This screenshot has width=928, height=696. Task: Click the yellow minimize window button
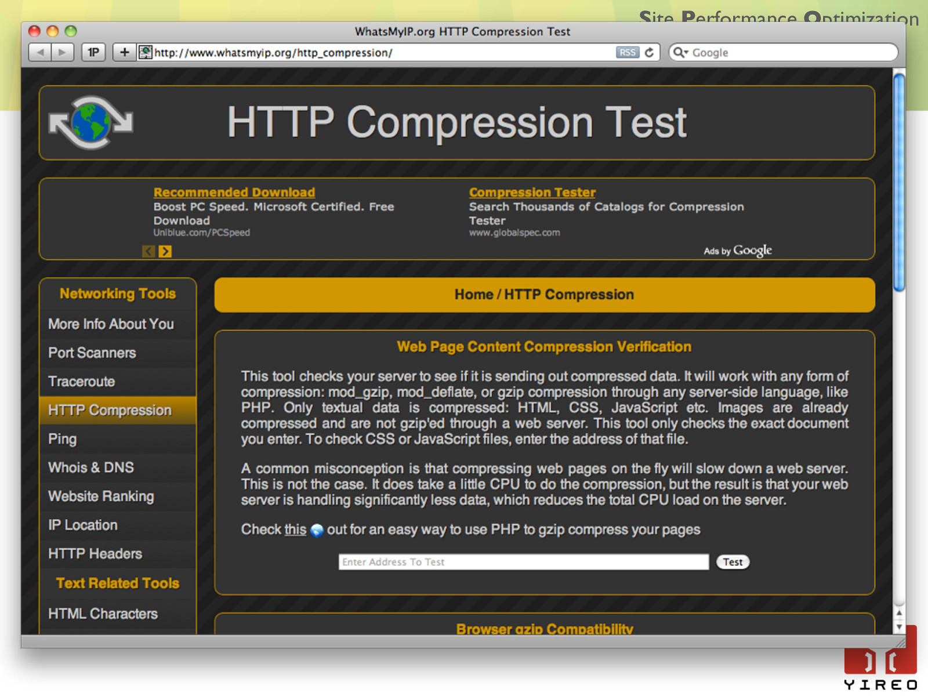[x=53, y=31]
